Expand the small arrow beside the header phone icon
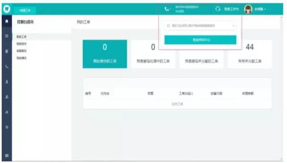Image resolution: width=287 pixels, height=163 pixels. point(170,9)
